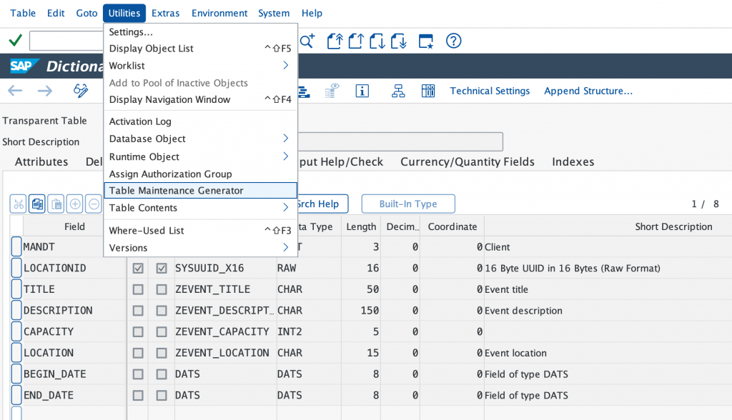Click the Built-In Type button
732x420 pixels.
tap(407, 204)
